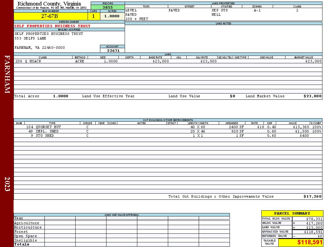The image size is (324, 247).
Task: Click the STG SHED outbuilding row
Action: point(168,136)
